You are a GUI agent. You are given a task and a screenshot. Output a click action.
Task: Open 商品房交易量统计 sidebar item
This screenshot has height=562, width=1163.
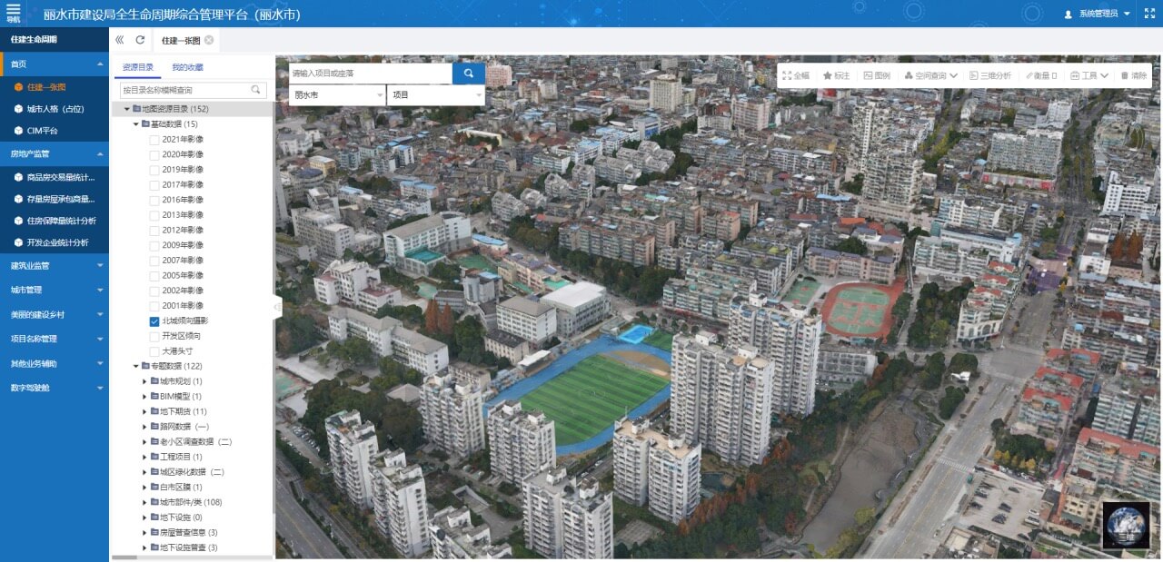coord(55,177)
